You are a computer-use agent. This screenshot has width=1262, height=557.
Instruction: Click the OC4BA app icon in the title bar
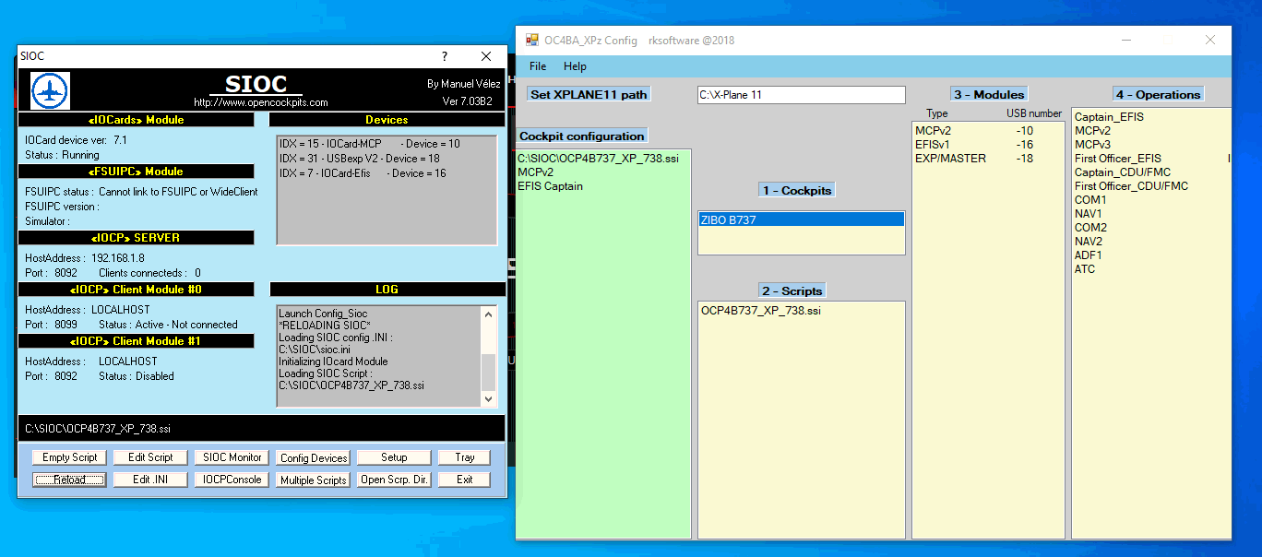tap(530, 40)
